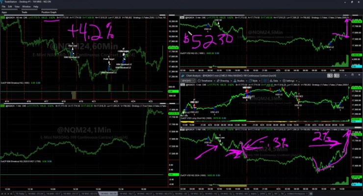The width and height of the screenshot is (363, 196).
Task: Click the green status box of the 60 min chart
Action: [x=3, y=18]
